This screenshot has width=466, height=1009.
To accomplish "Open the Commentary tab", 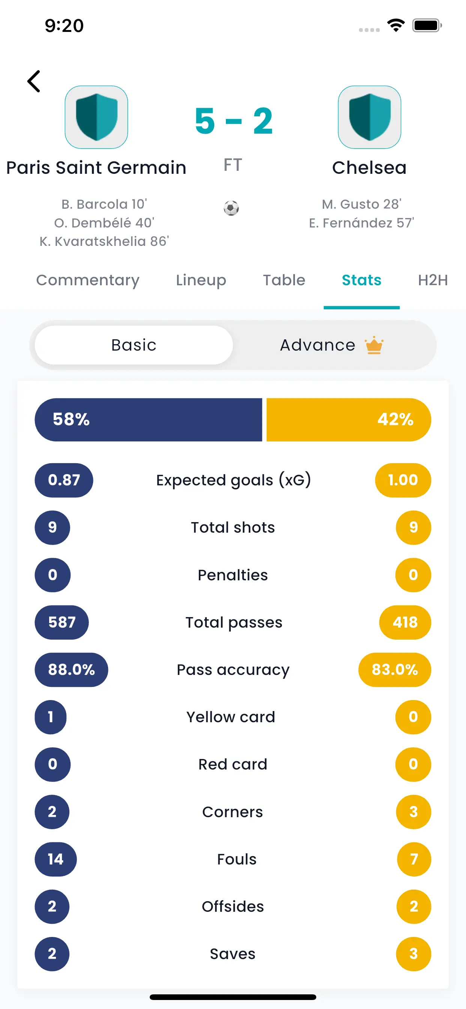I will (88, 280).
